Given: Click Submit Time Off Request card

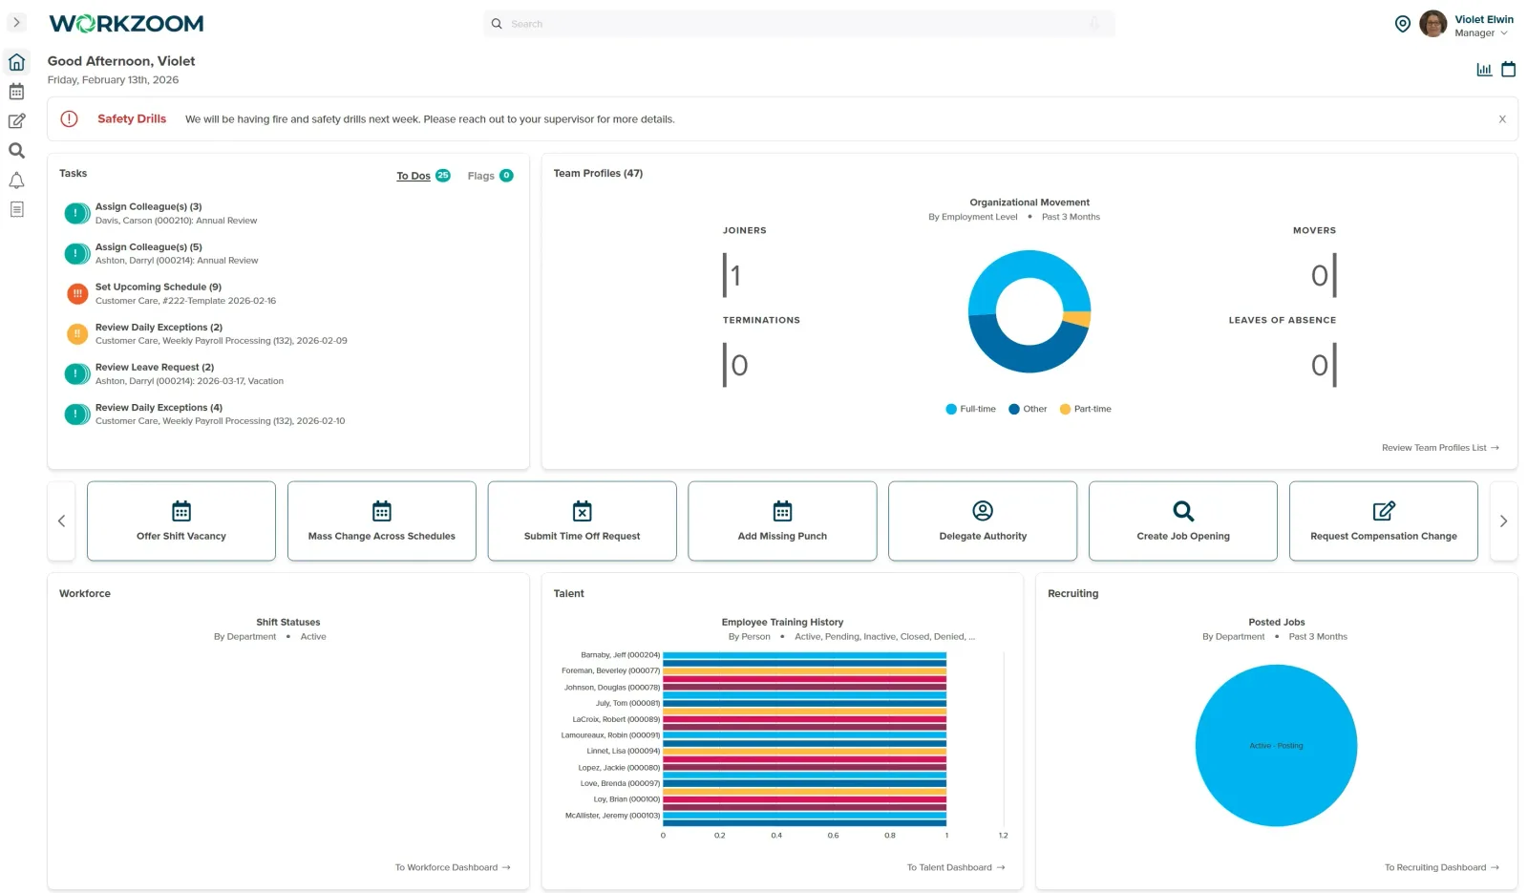Looking at the screenshot, I should pyautogui.click(x=583, y=521).
